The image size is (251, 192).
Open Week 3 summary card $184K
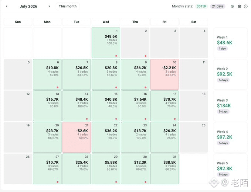pos(230,106)
